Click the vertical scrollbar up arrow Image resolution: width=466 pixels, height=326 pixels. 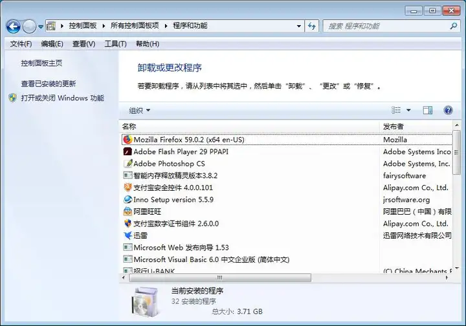coord(456,125)
